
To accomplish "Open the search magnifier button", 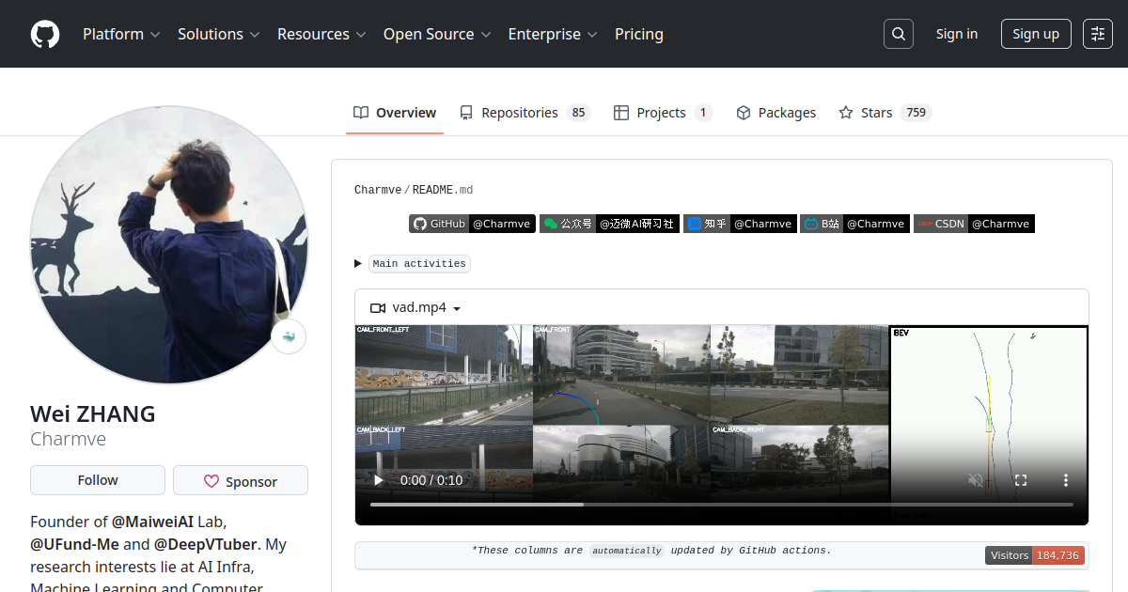I will coord(899,34).
